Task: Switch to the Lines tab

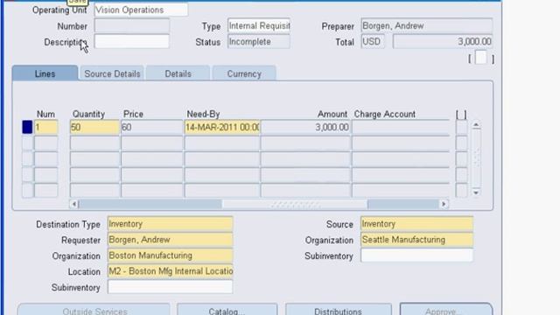Action: point(45,73)
